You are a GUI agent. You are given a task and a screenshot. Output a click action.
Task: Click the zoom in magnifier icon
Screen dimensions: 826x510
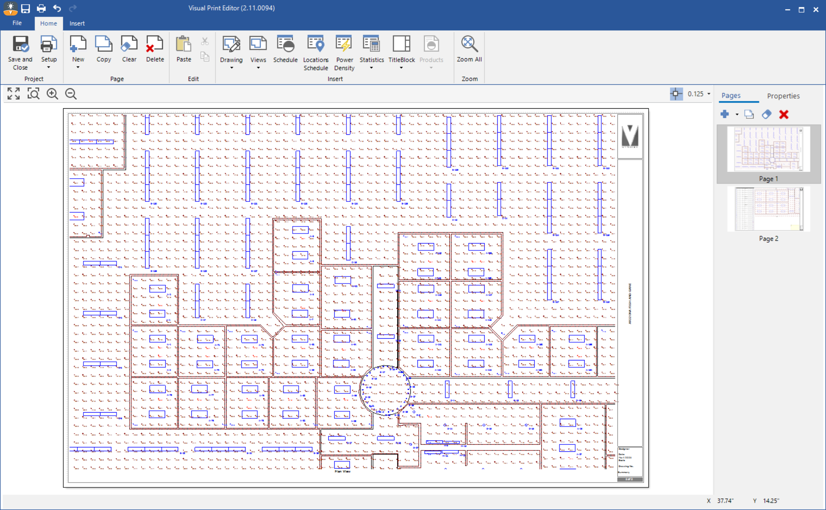click(52, 94)
